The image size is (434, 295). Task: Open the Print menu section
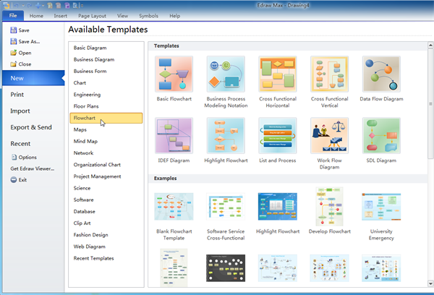(17, 94)
